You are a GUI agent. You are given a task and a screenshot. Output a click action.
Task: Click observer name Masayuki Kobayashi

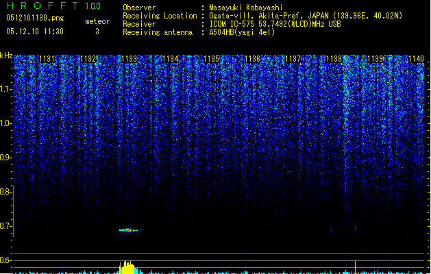pos(246,8)
